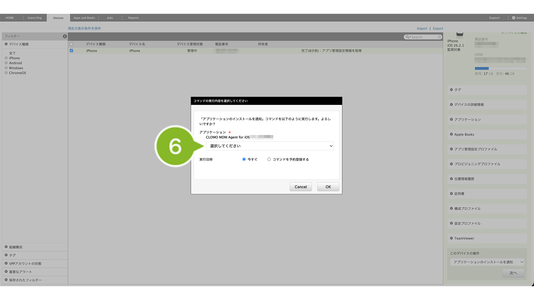Select the 今すぐ radio button
Screen dimensions: 534x300
tap(244, 159)
